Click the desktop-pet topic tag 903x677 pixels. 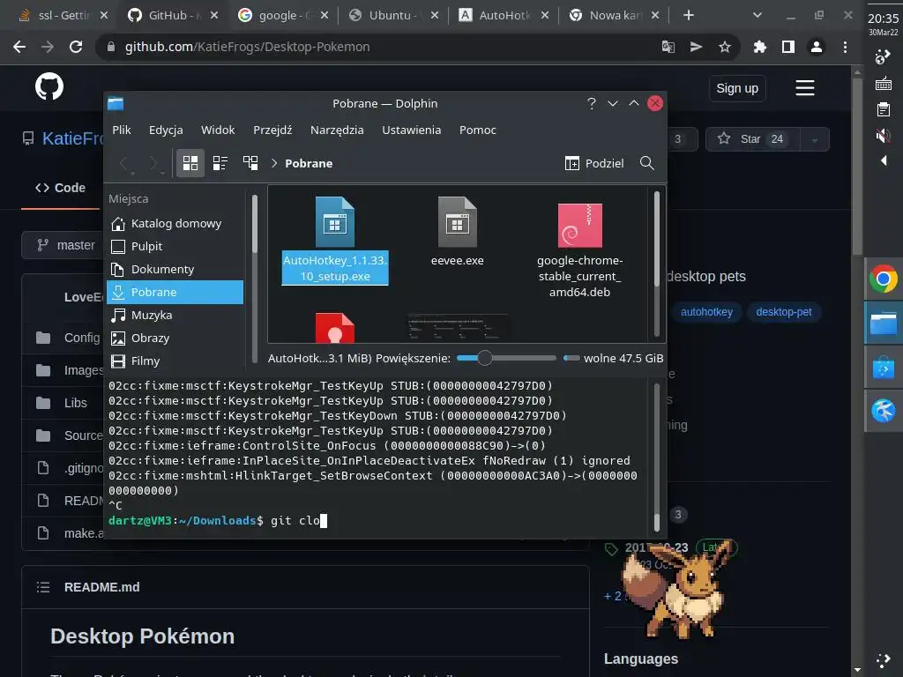click(784, 312)
